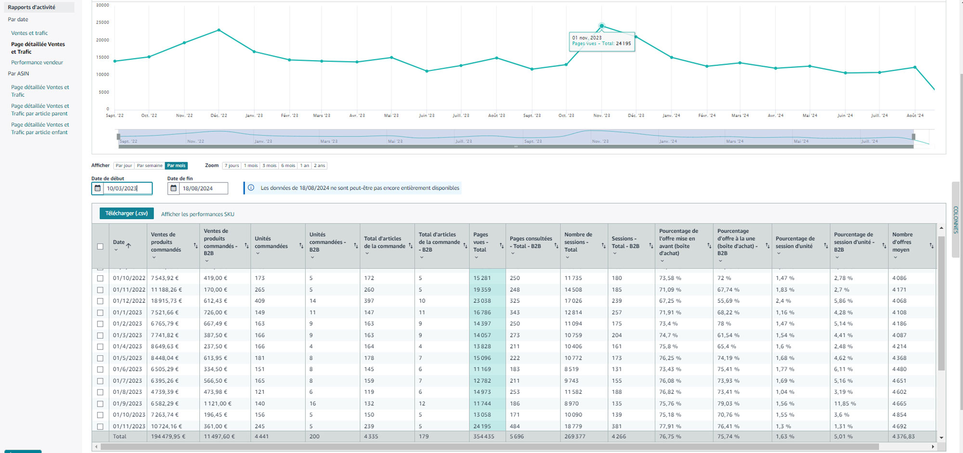Click the horizontal scroll left arrow

tap(96, 447)
